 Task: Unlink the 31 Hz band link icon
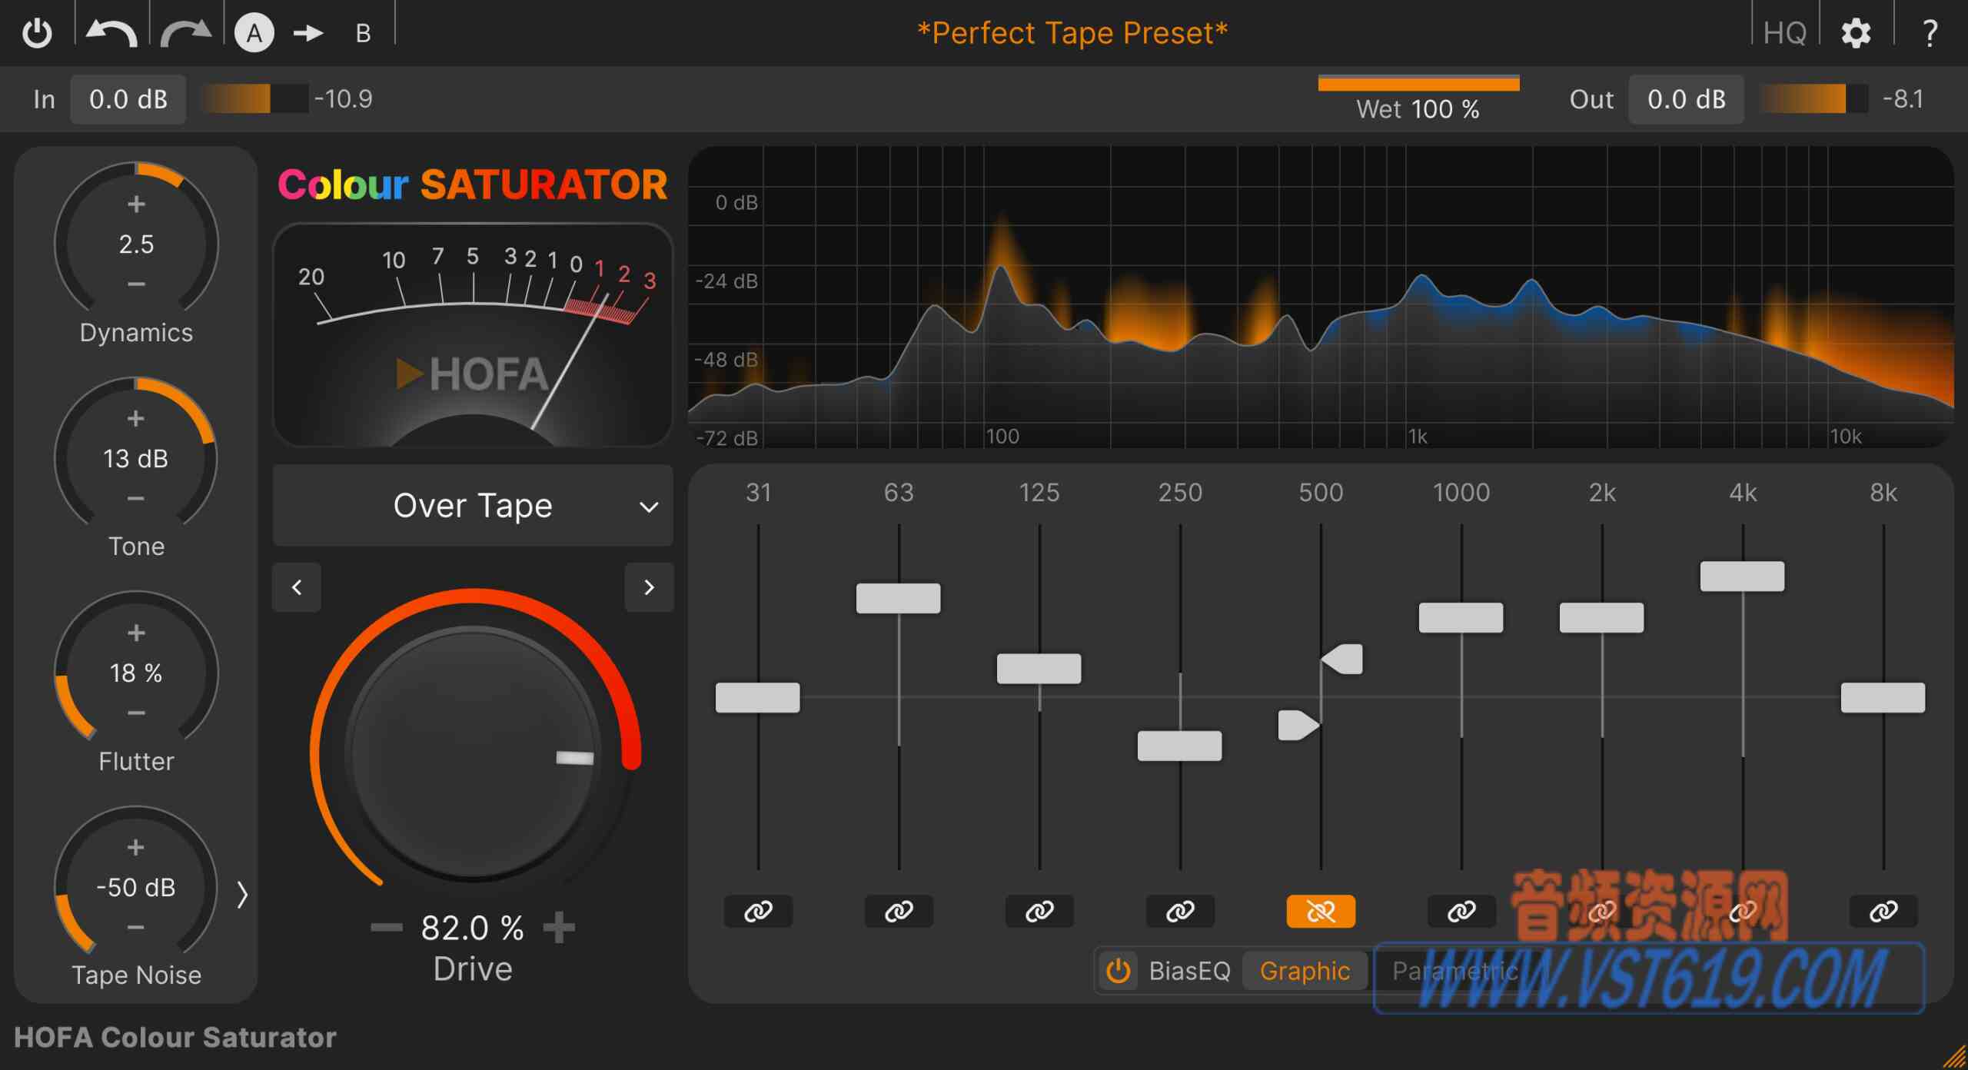[x=758, y=911]
